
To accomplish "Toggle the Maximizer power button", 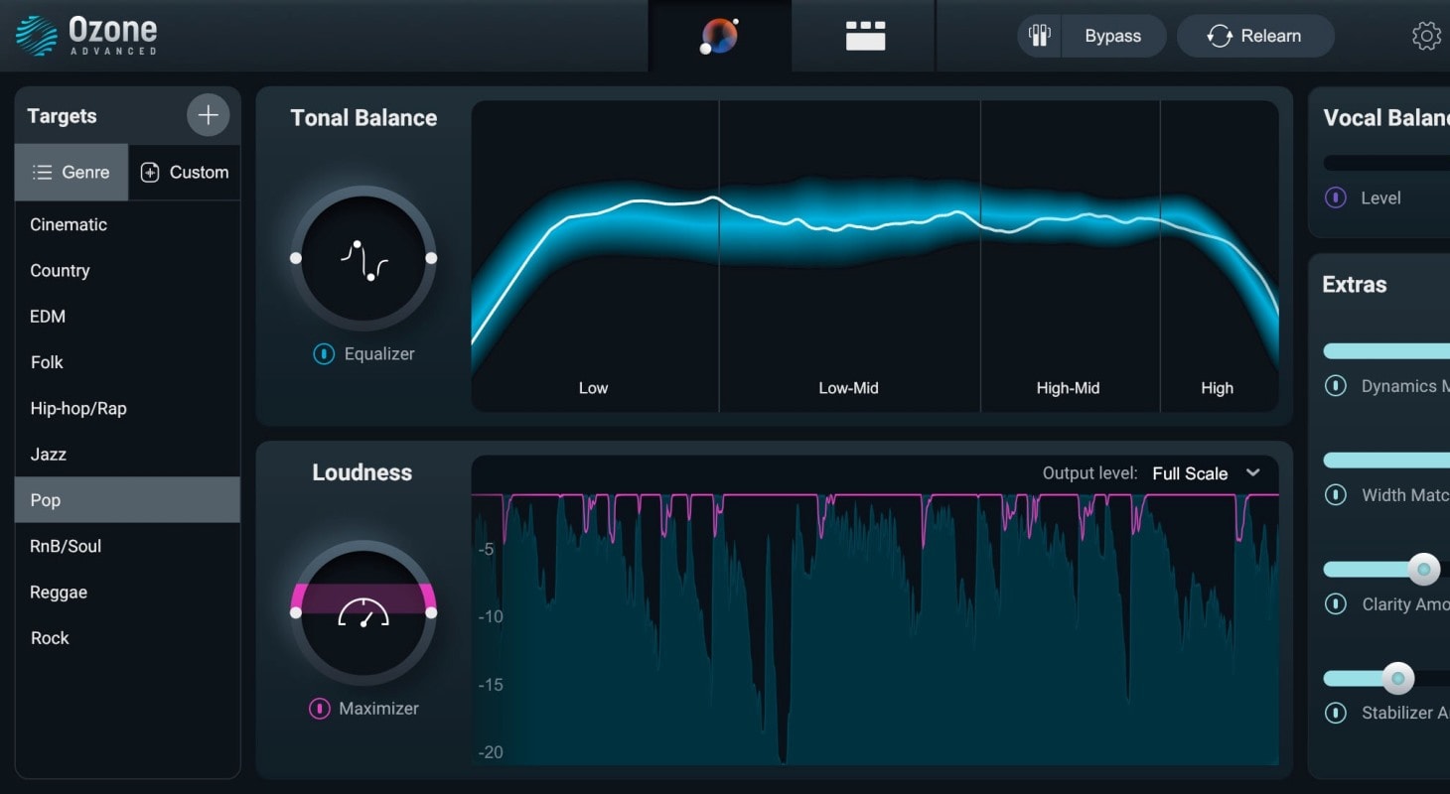I will pyautogui.click(x=319, y=709).
